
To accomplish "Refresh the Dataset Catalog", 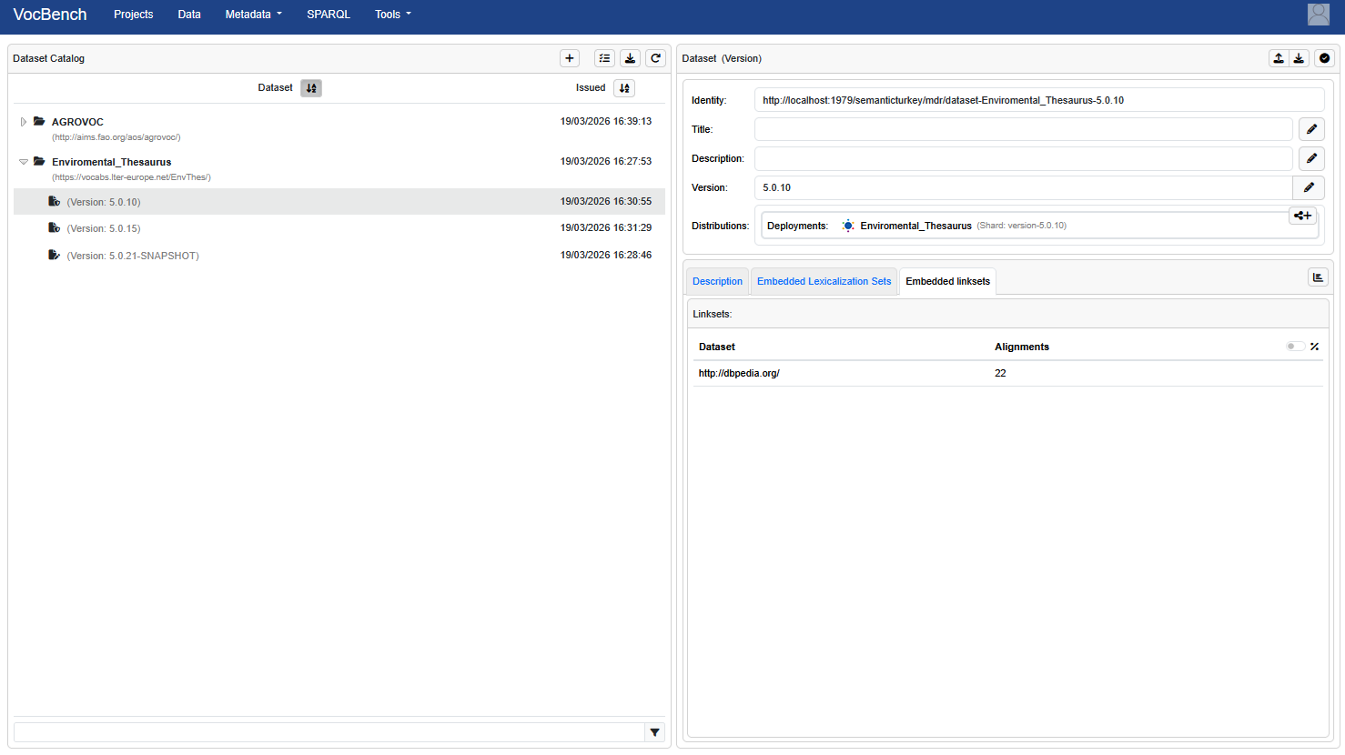I will [655, 58].
